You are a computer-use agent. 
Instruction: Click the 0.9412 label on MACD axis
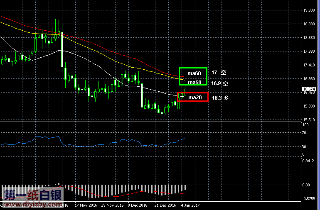[309, 162]
